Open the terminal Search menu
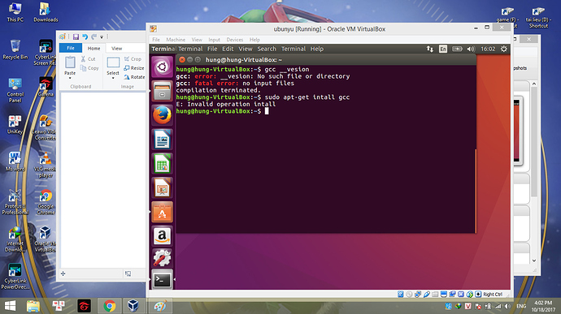Screen dimensions: 561x314 click(267, 49)
